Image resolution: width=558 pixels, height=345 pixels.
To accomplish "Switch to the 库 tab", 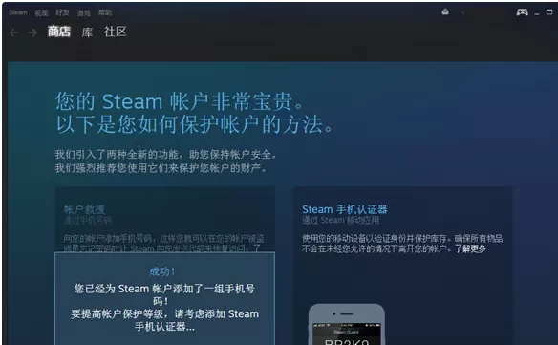I will coord(87,32).
